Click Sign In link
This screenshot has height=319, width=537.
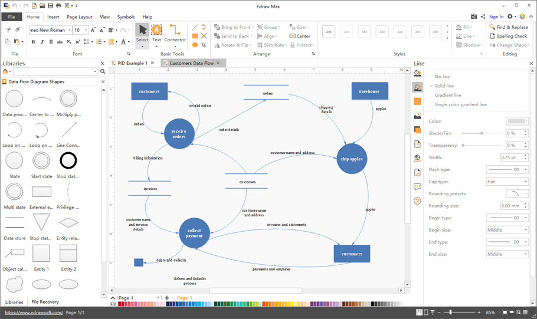(496, 17)
